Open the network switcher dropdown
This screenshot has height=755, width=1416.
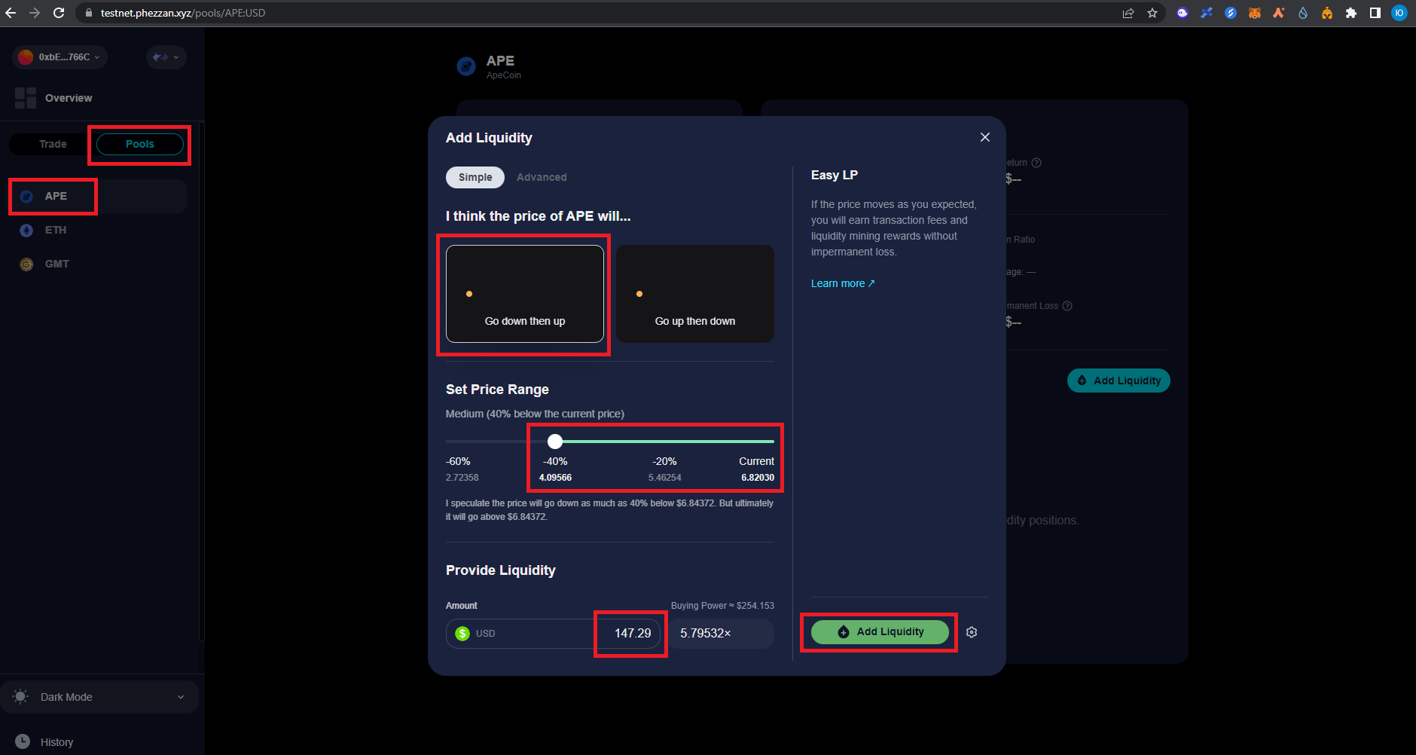coord(166,57)
